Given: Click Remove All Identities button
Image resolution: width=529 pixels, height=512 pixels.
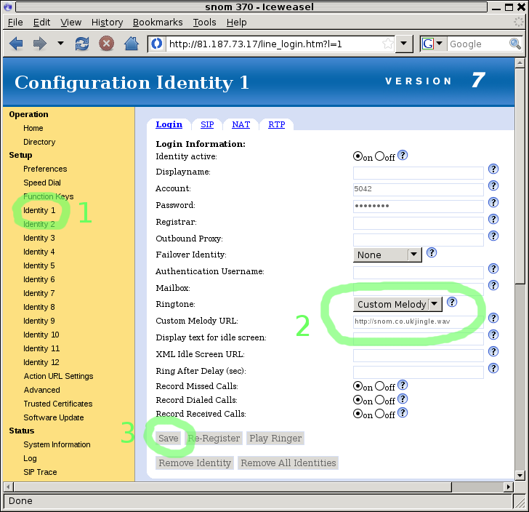Looking at the screenshot, I should tap(288, 463).
